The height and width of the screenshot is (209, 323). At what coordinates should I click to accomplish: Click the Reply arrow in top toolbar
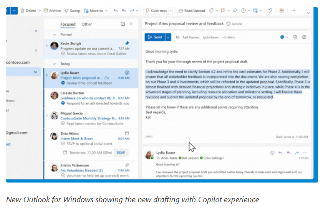point(116,10)
